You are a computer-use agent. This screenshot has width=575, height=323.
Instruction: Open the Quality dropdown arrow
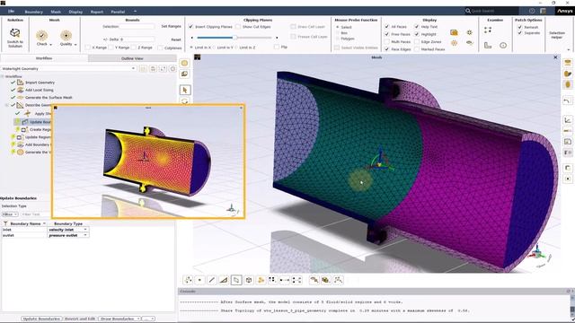75,44
